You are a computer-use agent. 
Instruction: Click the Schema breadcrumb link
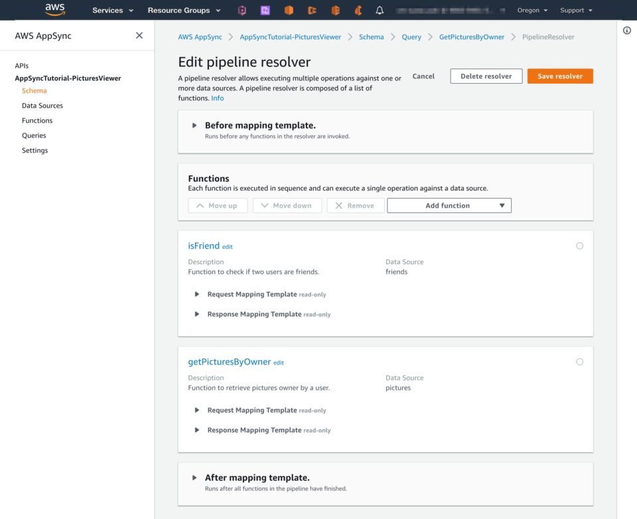tap(372, 37)
